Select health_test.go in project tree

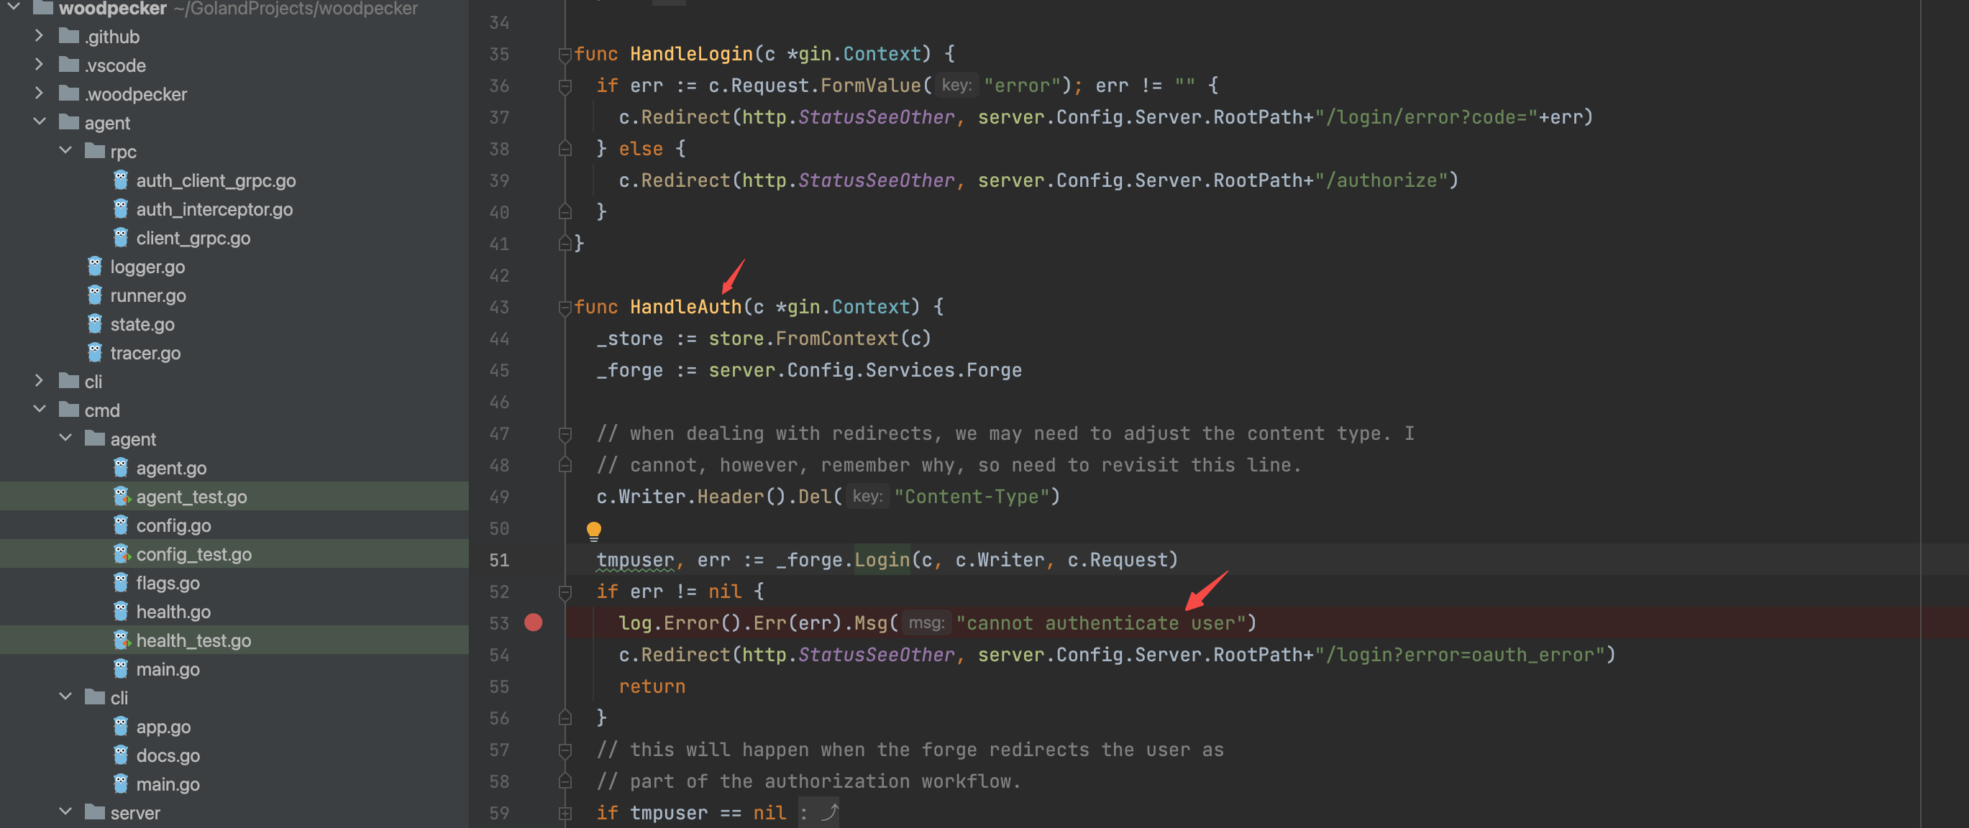click(x=193, y=640)
